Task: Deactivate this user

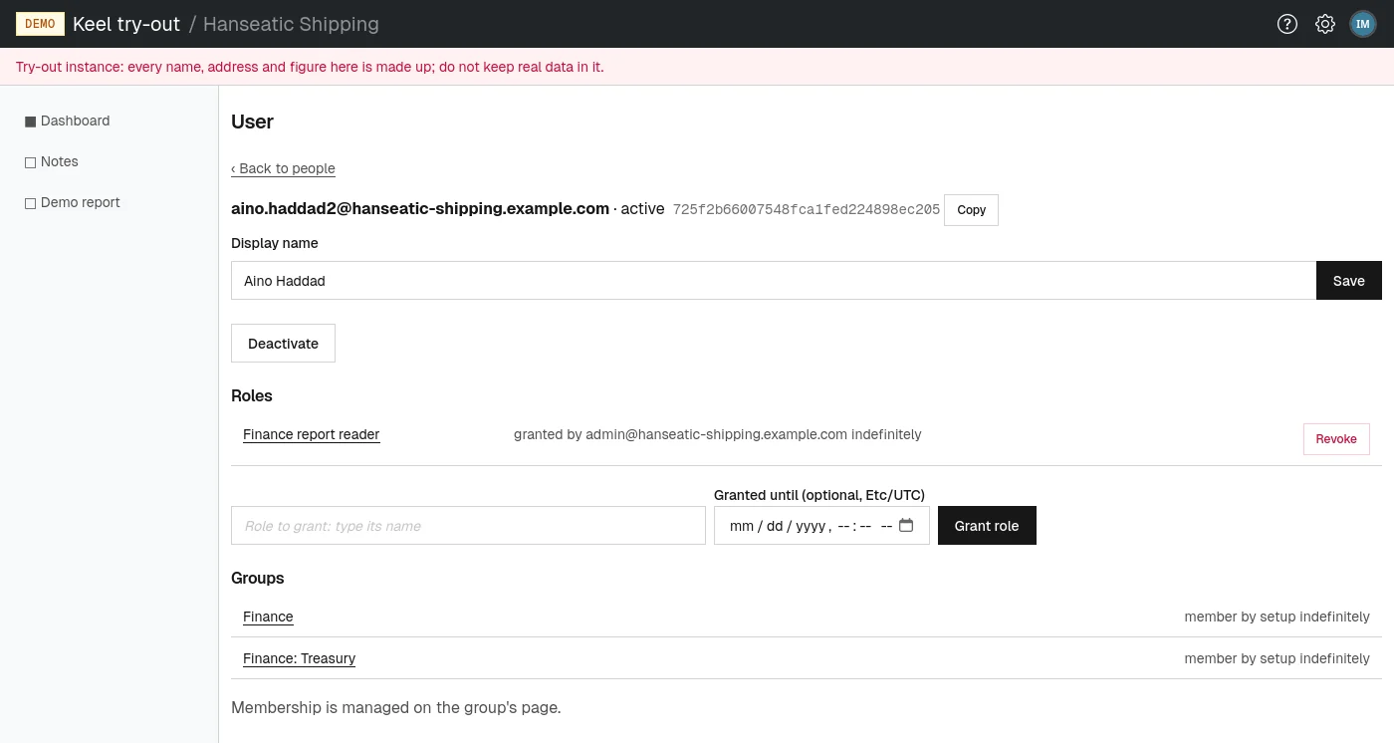Action: pos(283,344)
